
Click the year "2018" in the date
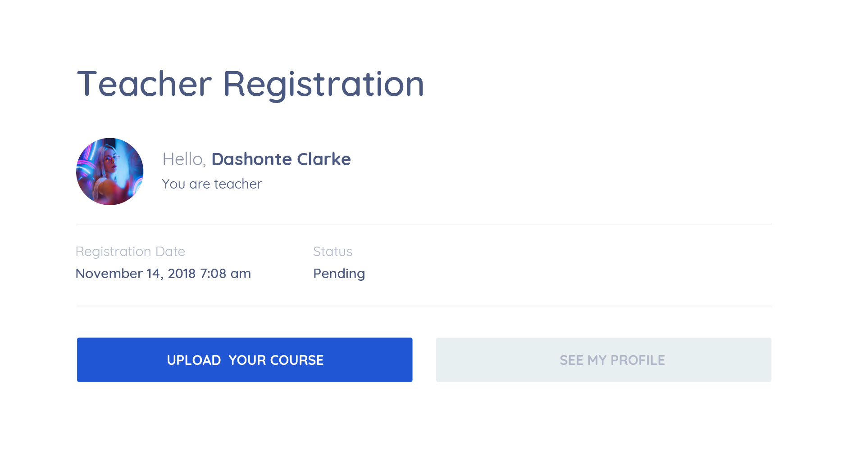182,274
